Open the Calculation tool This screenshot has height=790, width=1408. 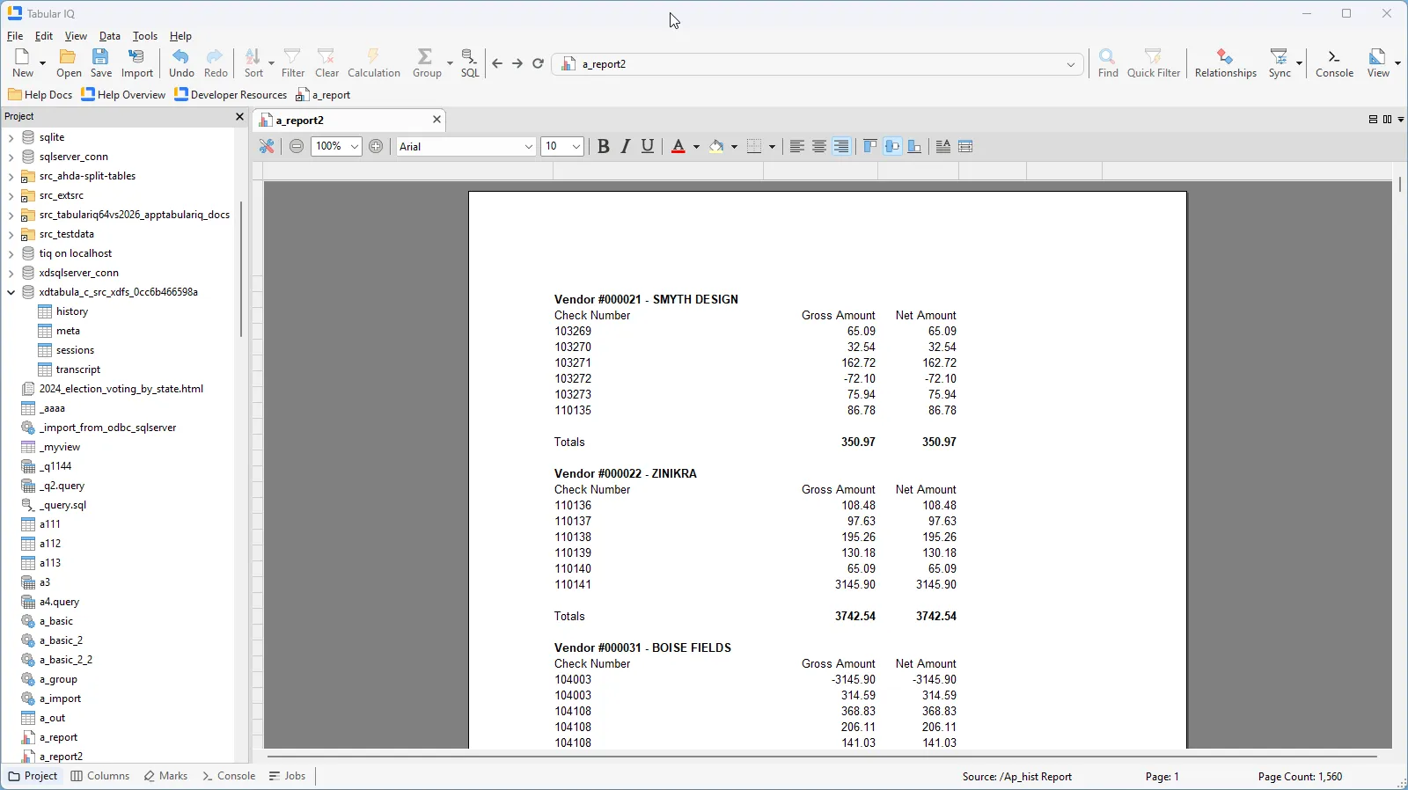[374, 63]
